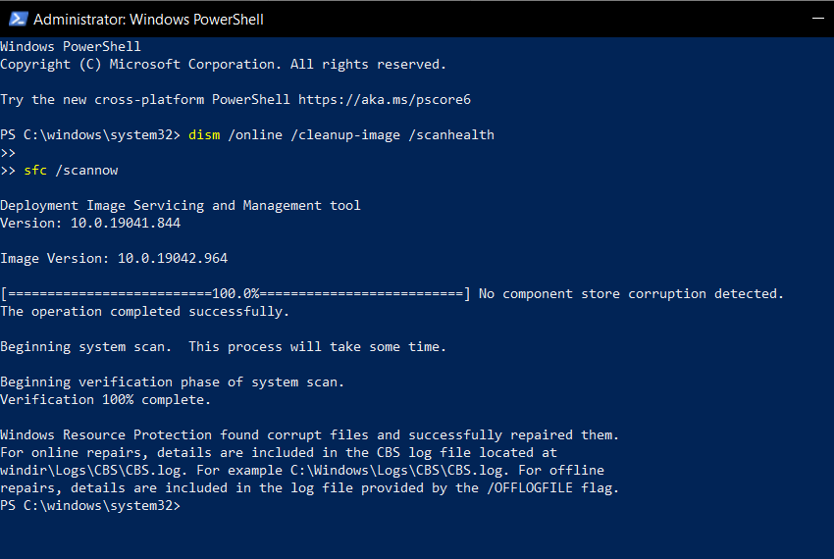The image size is (834, 559).
Task: Click the DISM 100.0% progress bar
Action: (x=235, y=293)
